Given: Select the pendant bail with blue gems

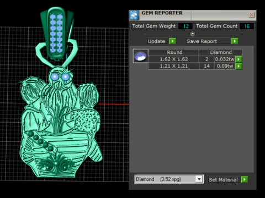Looking at the screenshot, I should click(56, 33).
